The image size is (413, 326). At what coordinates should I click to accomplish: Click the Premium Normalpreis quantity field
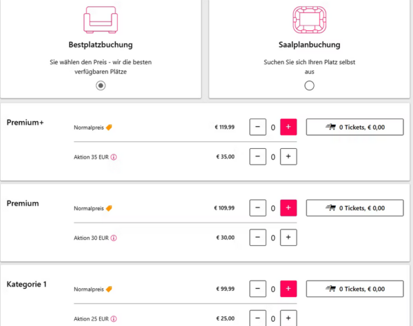pos(273,208)
